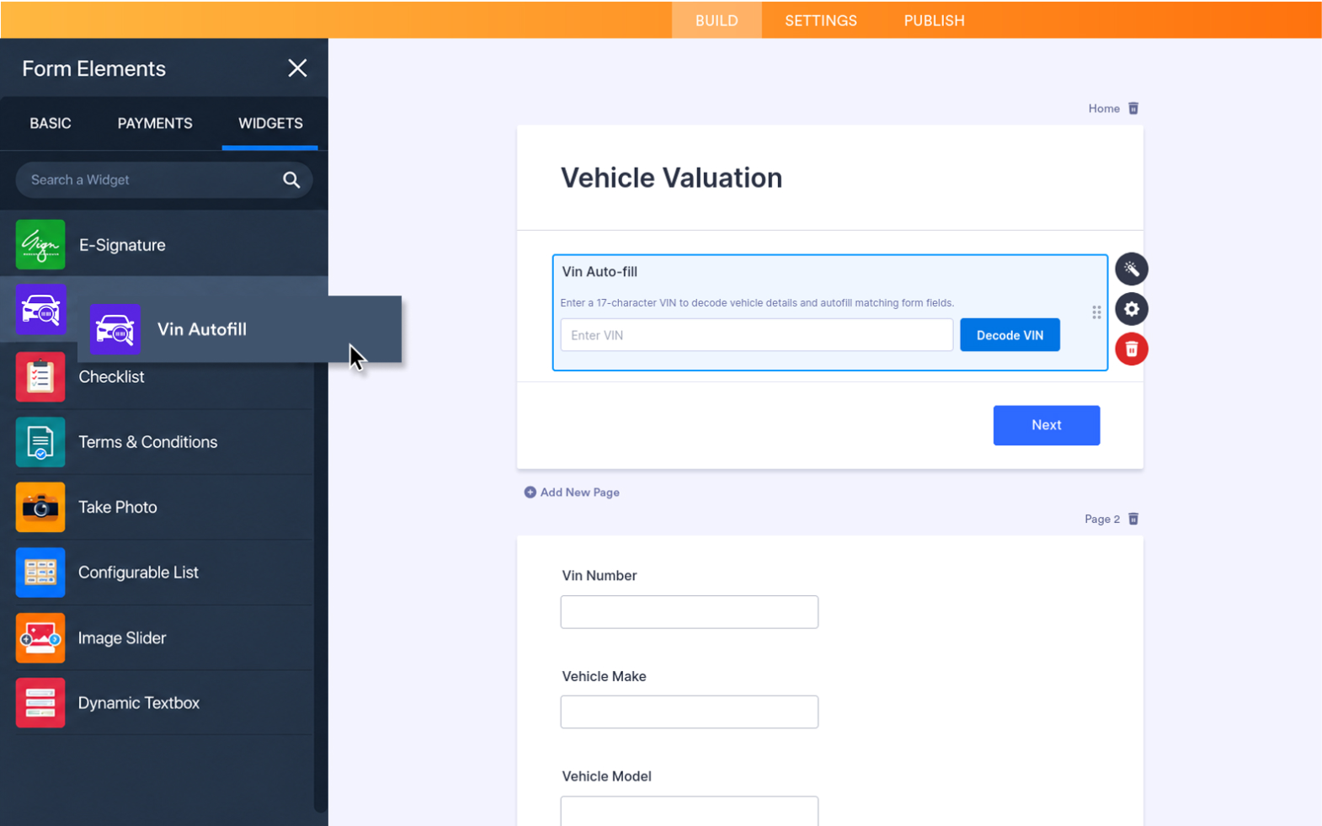The height and width of the screenshot is (826, 1322).
Task: Select the E-Signature widget label
Action: [122, 245]
